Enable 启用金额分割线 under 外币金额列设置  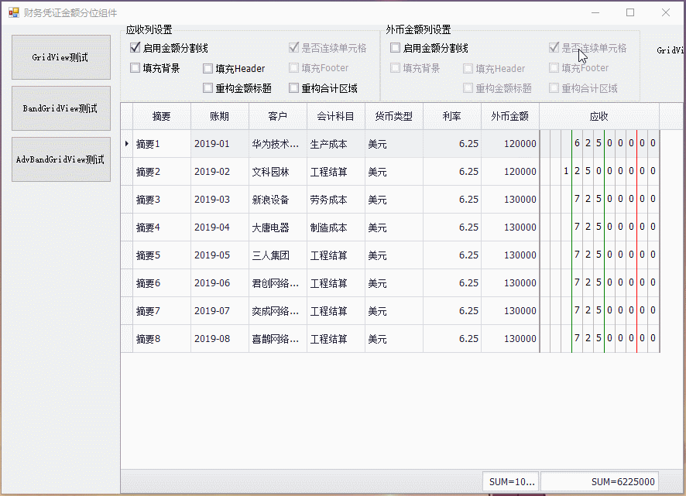click(395, 48)
